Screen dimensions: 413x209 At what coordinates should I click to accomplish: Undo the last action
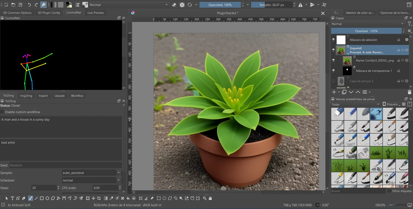pos(29,5)
